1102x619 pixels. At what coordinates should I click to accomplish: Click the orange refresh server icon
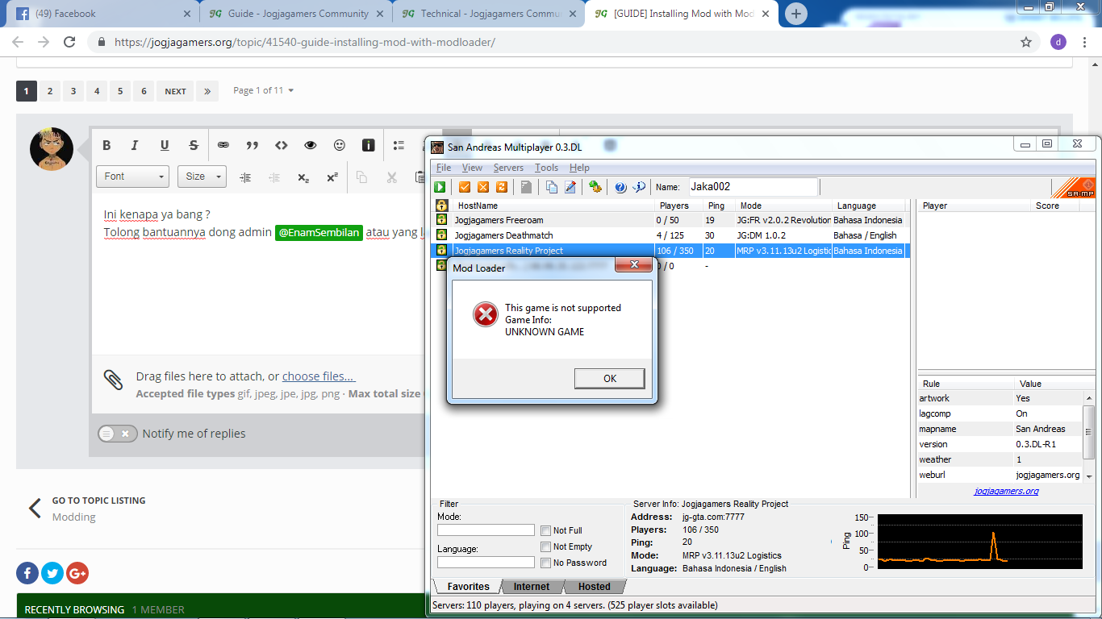tap(502, 187)
